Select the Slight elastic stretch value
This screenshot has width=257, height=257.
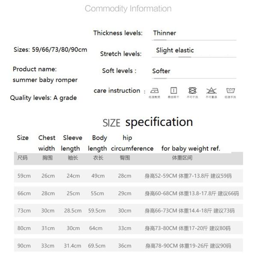175,50
